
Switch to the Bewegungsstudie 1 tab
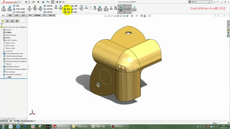pyautogui.click(x=27, y=121)
